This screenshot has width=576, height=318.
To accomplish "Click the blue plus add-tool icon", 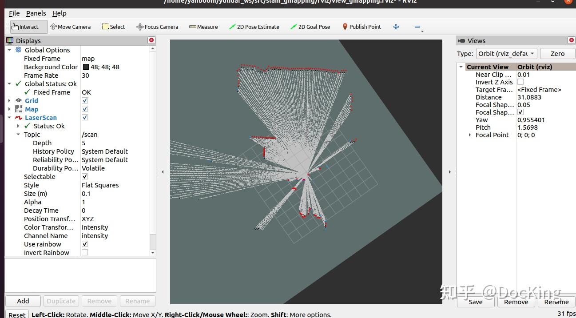I will pos(396,27).
